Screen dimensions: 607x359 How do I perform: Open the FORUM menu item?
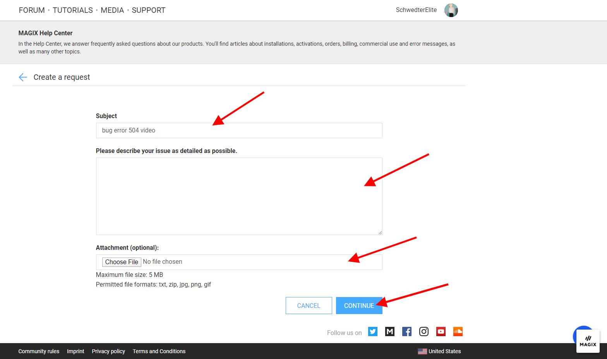coord(32,10)
